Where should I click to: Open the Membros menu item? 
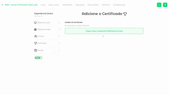coord(106,5)
